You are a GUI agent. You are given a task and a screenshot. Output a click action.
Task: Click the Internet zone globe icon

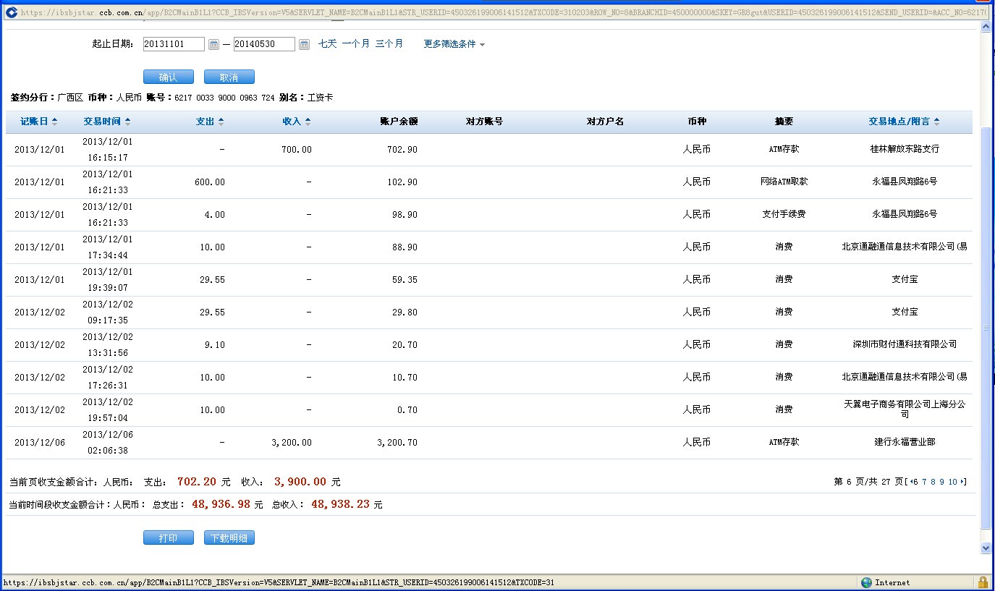pyautogui.click(x=866, y=582)
